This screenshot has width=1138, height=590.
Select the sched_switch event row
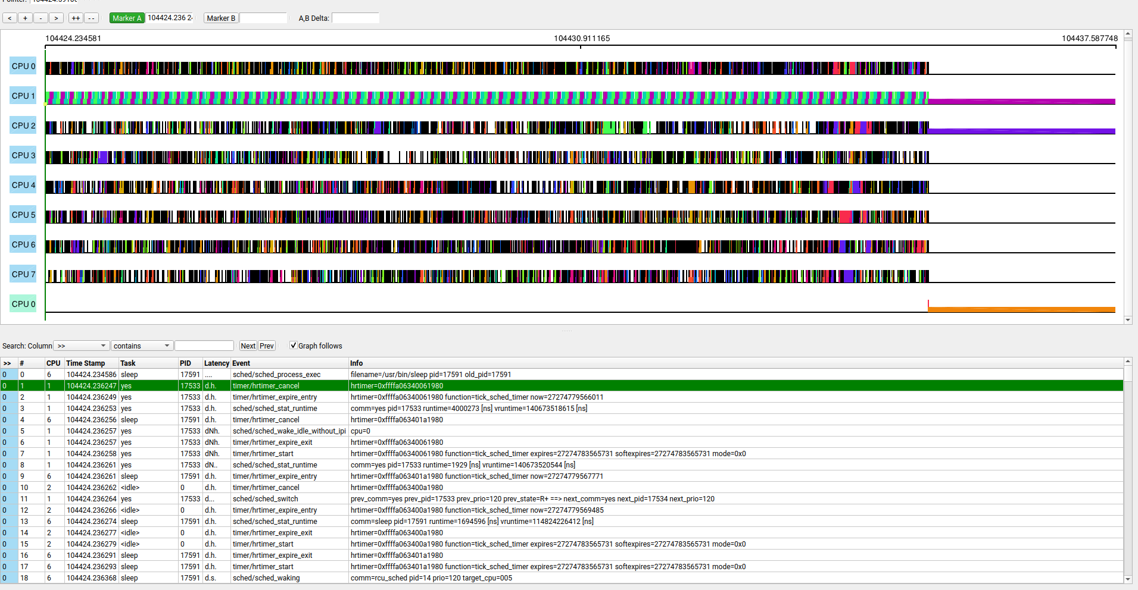pyautogui.click(x=266, y=499)
